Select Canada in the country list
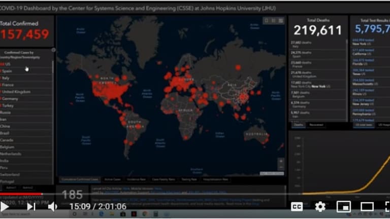Viewport: 390px width, 219px height. click(26, 140)
